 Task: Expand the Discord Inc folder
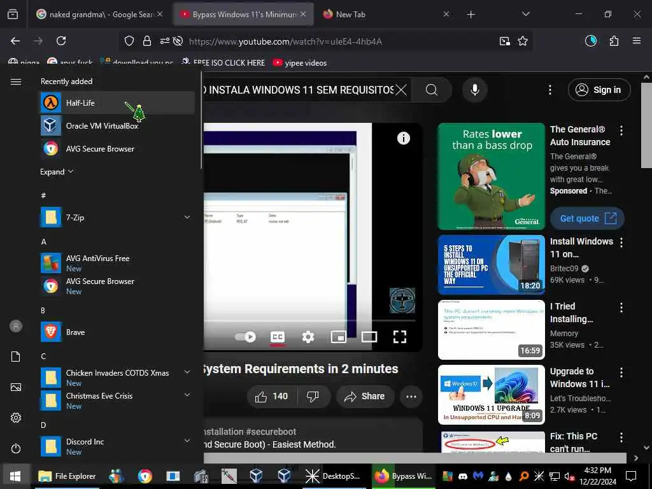click(117, 446)
